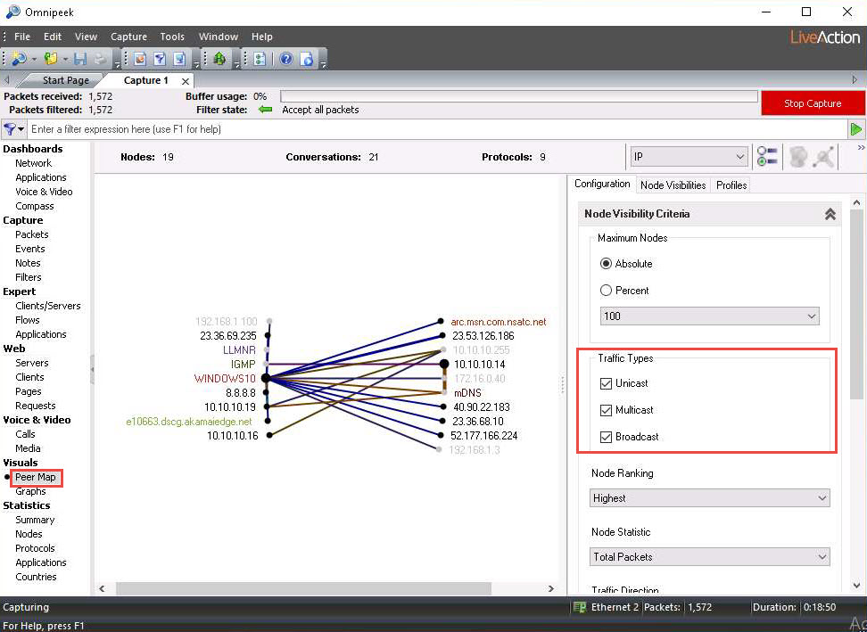Click the filter bar funnel icon

coord(10,129)
